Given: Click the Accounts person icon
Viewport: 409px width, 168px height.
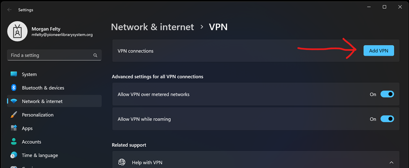Looking at the screenshot, I should pyautogui.click(x=14, y=142).
